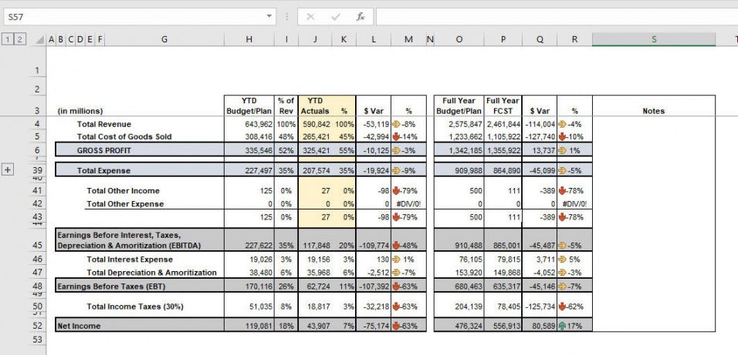Click the formula bar Cancel X icon
This screenshot has width=738, height=355.
(310, 17)
